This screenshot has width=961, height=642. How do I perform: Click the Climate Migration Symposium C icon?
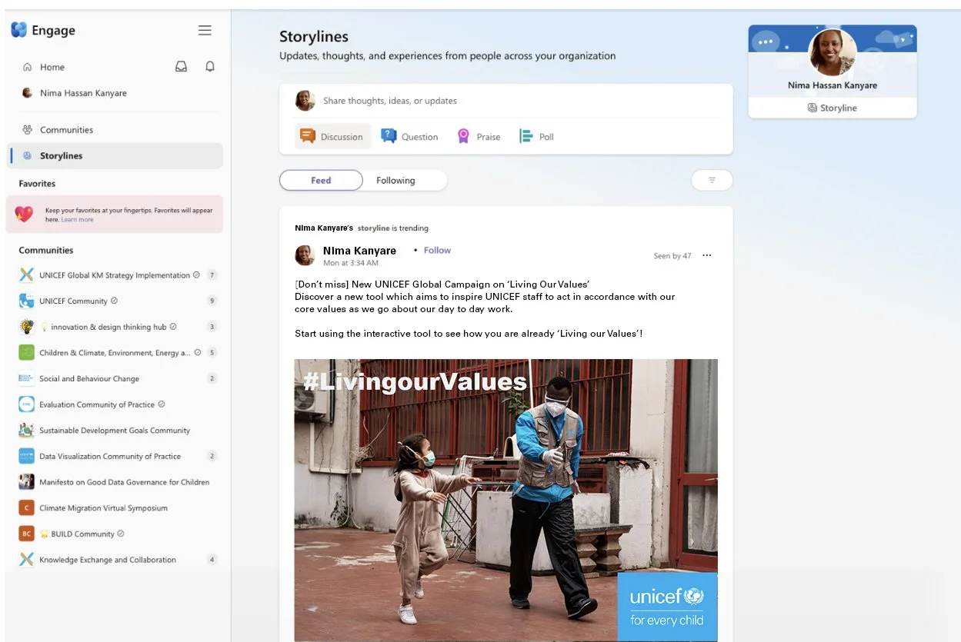pos(26,508)
